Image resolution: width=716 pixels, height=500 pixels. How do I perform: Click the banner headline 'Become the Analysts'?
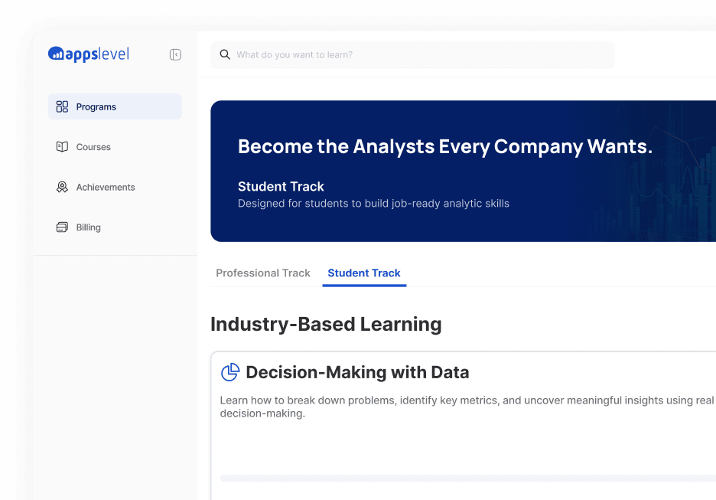pos(445,147)
